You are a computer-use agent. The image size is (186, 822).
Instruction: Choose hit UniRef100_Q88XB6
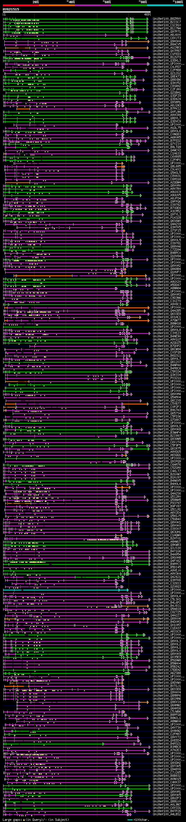[167, 80]
